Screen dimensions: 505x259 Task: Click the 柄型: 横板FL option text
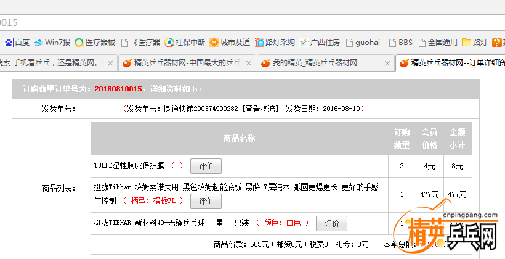click(153, 200)
